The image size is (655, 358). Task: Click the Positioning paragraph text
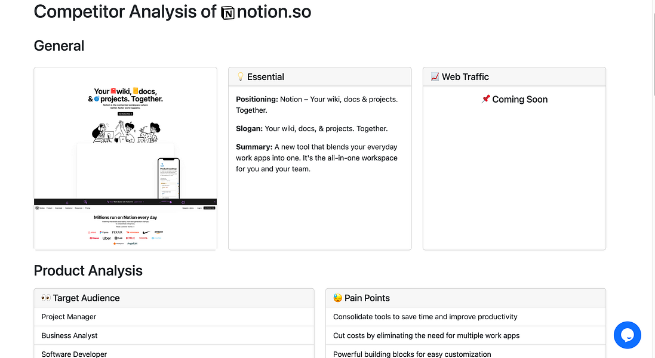317,105
